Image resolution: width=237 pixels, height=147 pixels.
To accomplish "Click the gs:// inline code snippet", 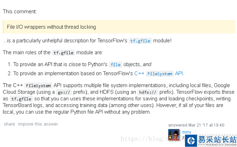I will (x=64, y=92).
